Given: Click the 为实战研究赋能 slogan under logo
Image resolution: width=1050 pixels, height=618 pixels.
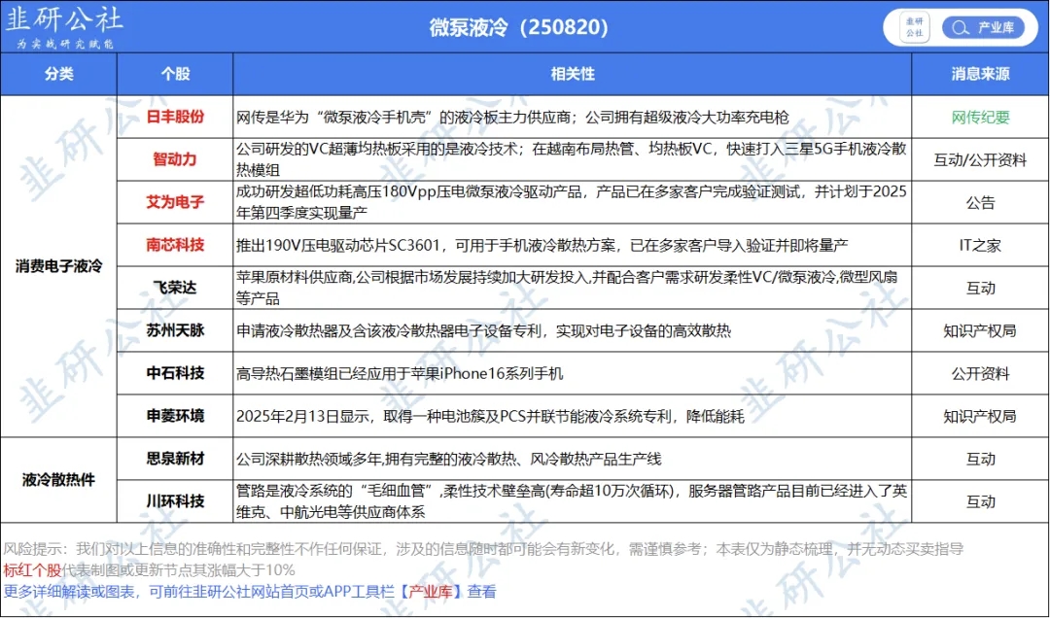Looking at the screenshot, I should coord(65,44).
